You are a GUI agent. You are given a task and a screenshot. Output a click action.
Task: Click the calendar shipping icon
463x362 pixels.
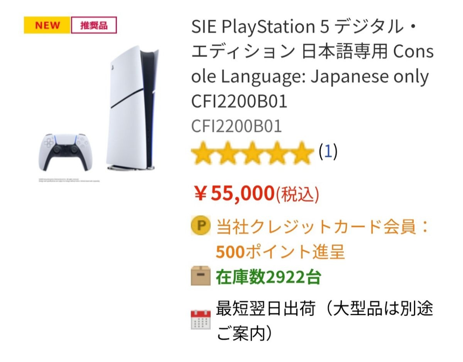click(x=201, y=319)
